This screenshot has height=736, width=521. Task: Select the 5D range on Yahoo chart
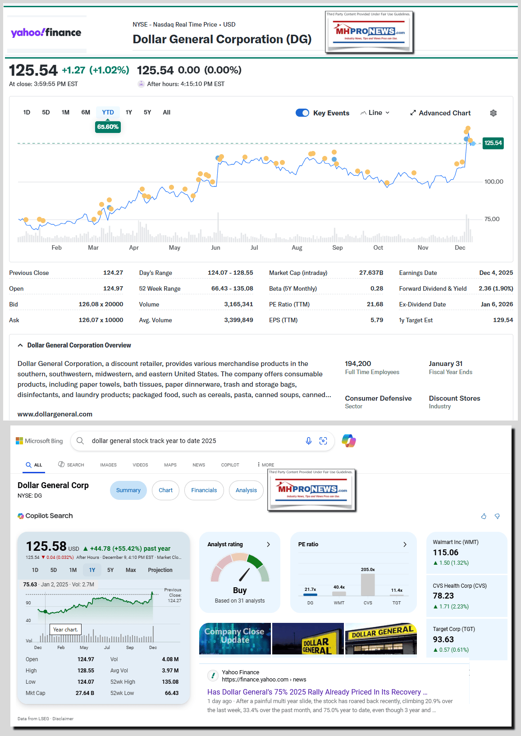[x=46, y=112]
